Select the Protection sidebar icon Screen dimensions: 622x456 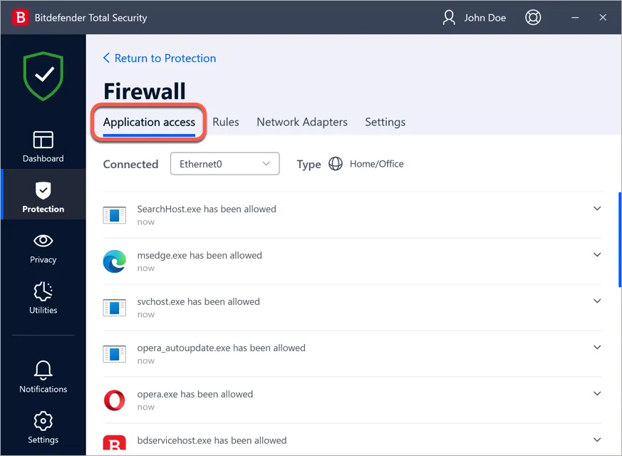click(43, 195)
